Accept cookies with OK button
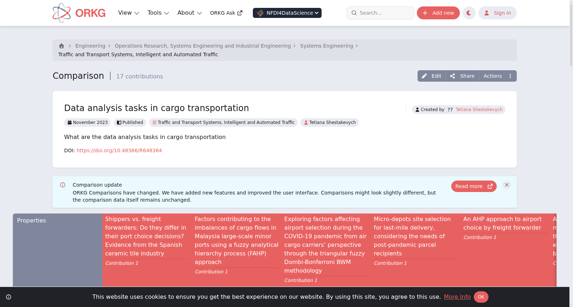Screen dimensions: 573x307 point(481,297)
